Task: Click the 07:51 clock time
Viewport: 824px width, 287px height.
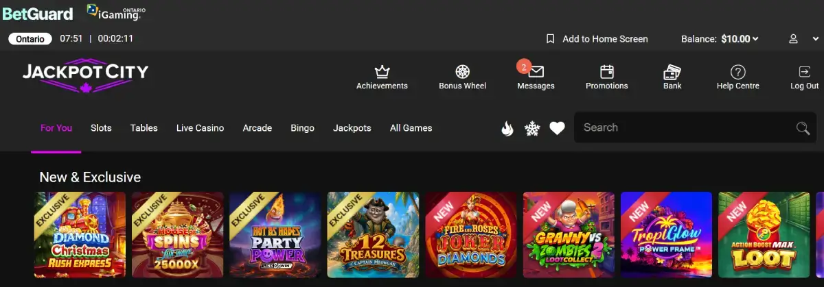Action: tap(71, 39)
